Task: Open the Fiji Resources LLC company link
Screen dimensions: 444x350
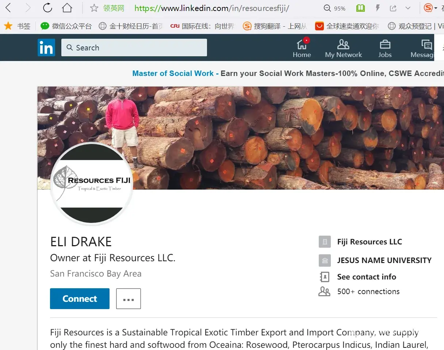Action: click(x=370, y=242)
